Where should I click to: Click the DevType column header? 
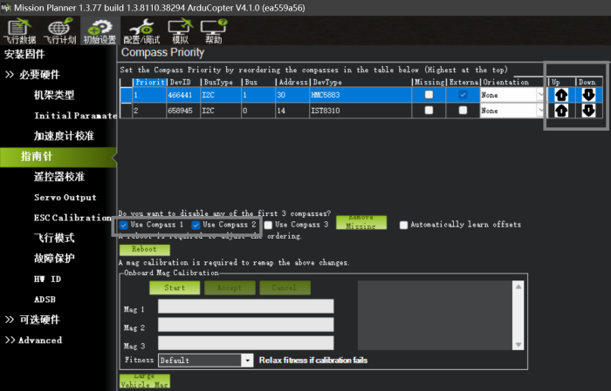[x=360, y=82]
